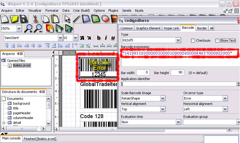Click the document tree horizontal scrollbar right arrow
The width and height of the screenshot is (240, 143).
(43, 129)
